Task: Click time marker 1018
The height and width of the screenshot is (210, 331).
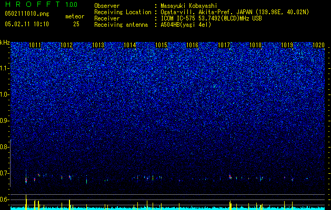Action: click(x=255, y=45)
